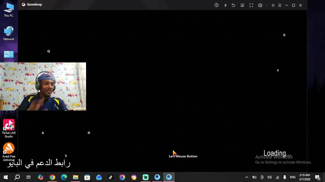The width and height of the screenshot is (325, 182).
Task: Click the curved back arrow icon in Gameloop
Action: (x=233, y=5)
